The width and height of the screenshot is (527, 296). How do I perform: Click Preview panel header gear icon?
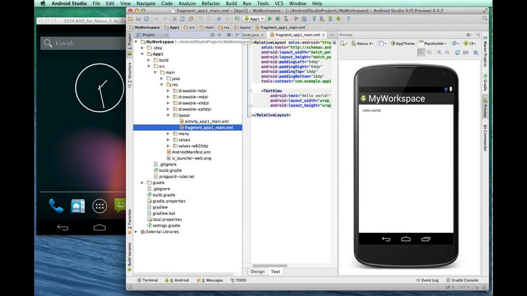(x=469, y=35)
